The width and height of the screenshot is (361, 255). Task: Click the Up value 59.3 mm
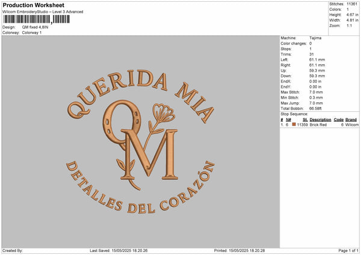[317, 70]
